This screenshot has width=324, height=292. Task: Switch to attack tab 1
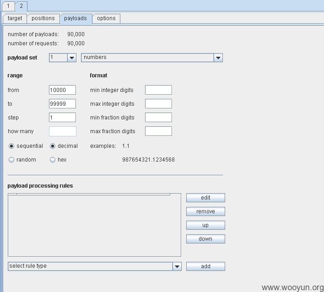8,6
